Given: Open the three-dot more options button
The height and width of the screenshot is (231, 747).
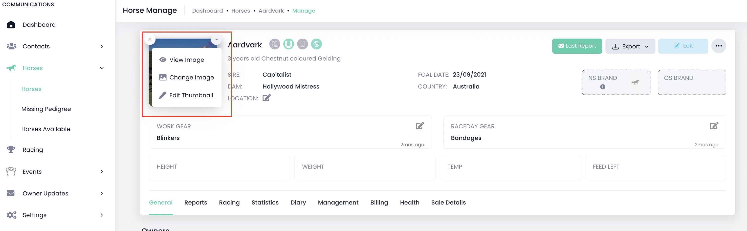Looking at the screenshot, I should (718, 46).
